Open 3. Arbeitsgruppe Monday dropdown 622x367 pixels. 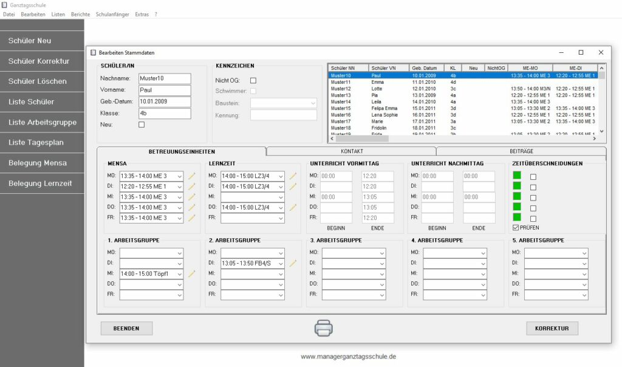[354, 253]
